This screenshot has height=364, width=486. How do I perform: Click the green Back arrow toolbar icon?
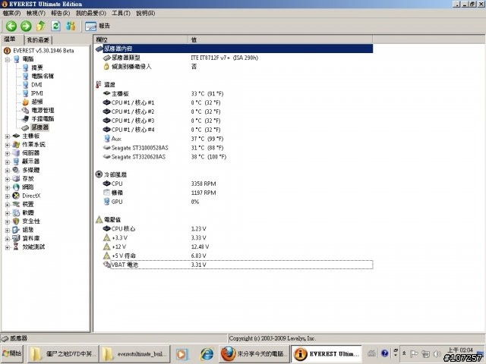(11, 26)
